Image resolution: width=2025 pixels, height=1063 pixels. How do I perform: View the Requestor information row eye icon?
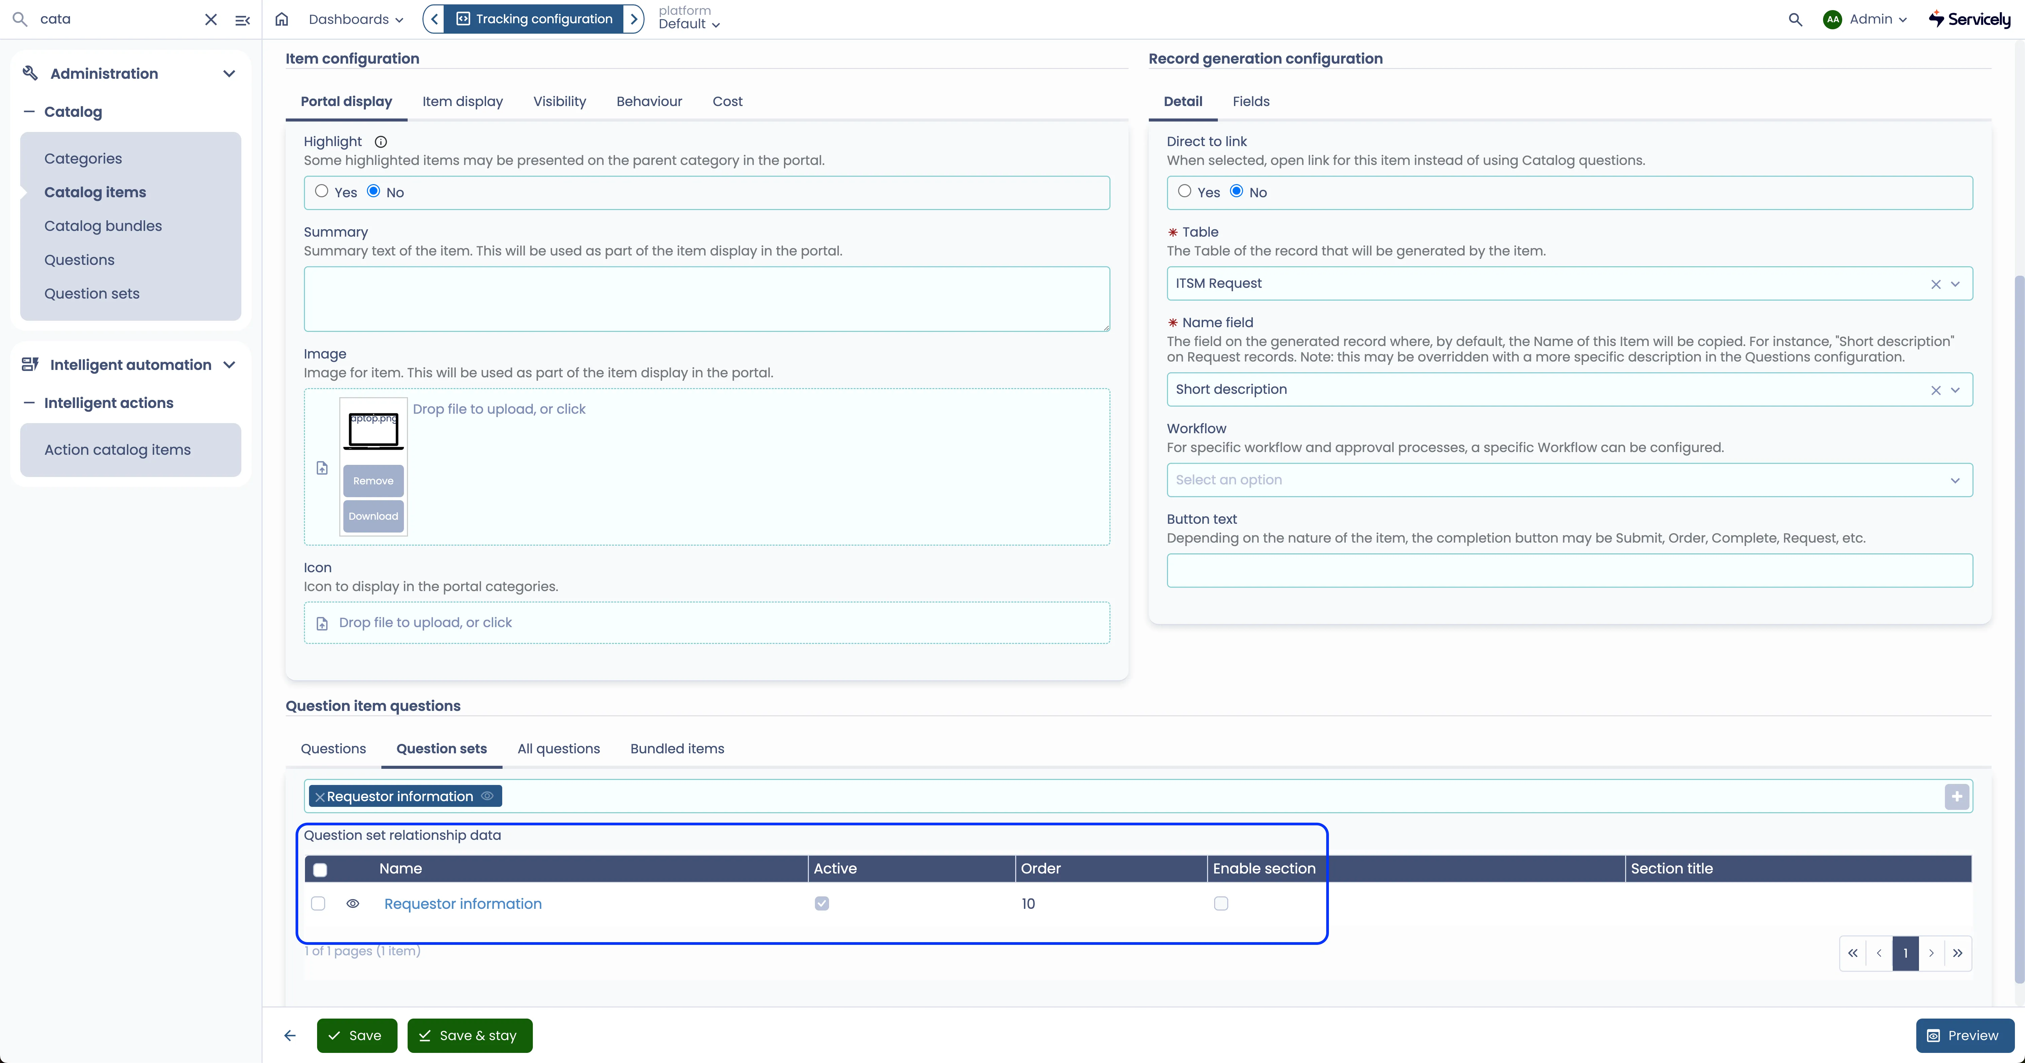point(353,903)
